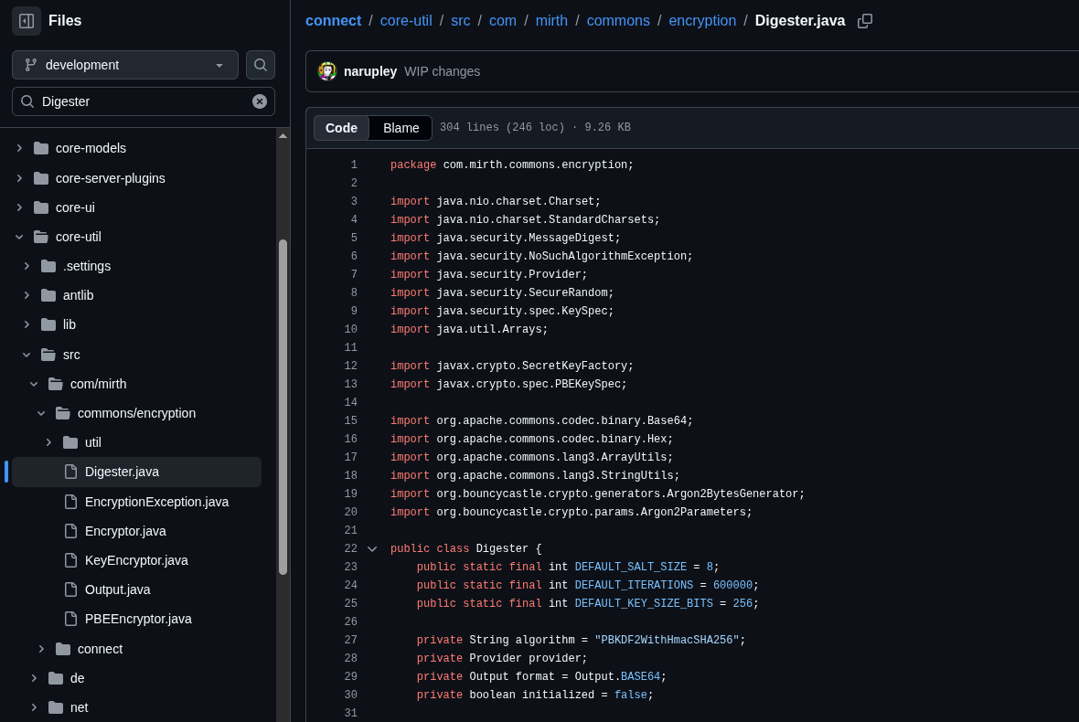
Task: Expand the core-server-plugins folder chevron
Action: (x=19, y=178)
